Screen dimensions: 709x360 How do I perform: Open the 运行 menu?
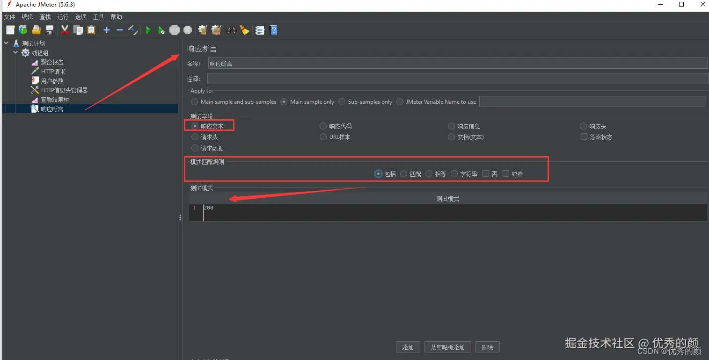63,17
